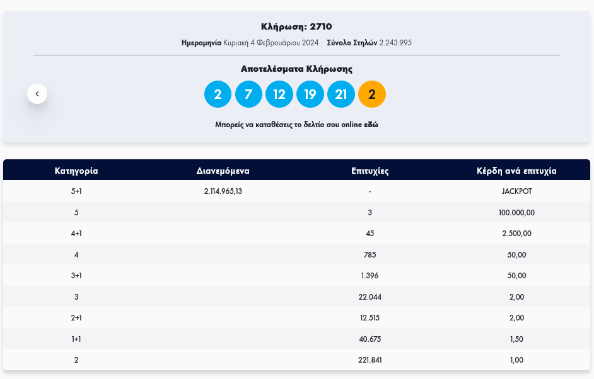Click the draw date 'Κυριακή 4 Φεβρουάριου 2024'
The height and width of the screenshot is (379, 594).
271,43
